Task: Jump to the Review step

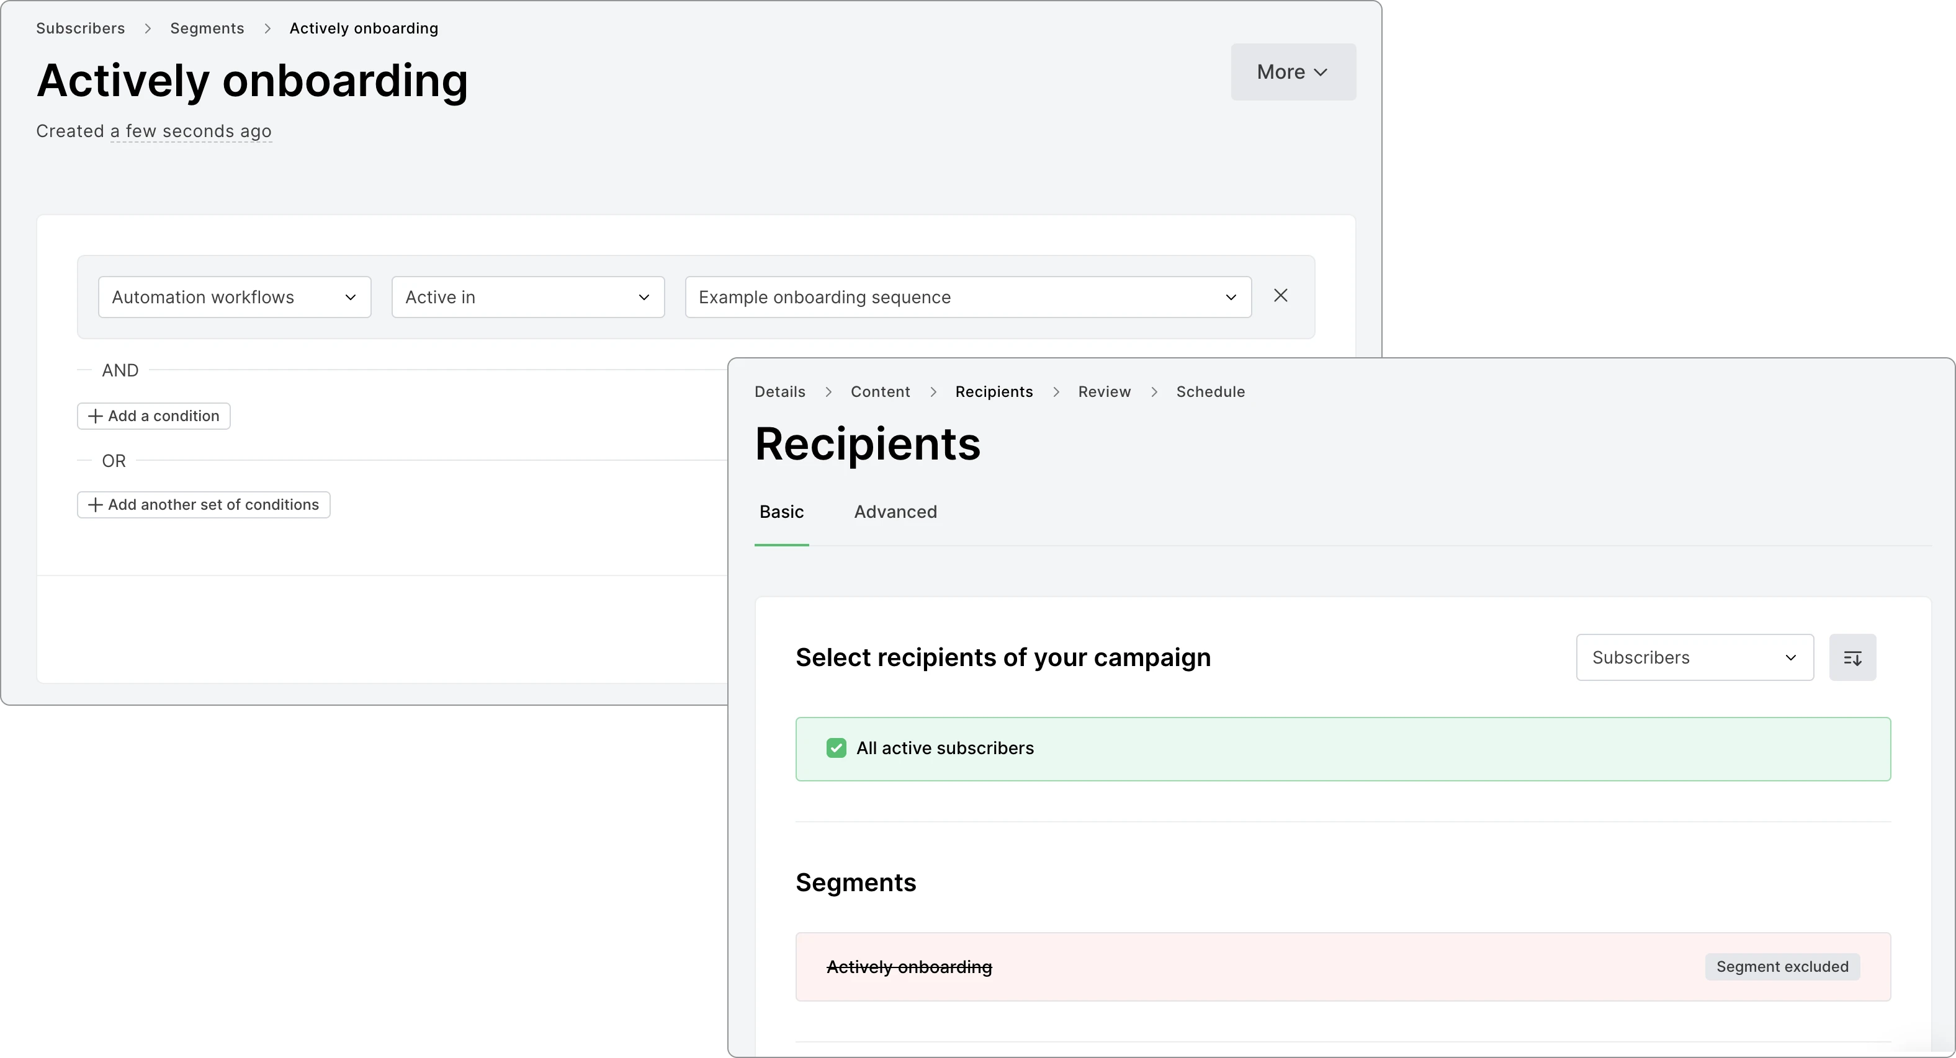Action: pyautogui.click(x=1104, y=393)
